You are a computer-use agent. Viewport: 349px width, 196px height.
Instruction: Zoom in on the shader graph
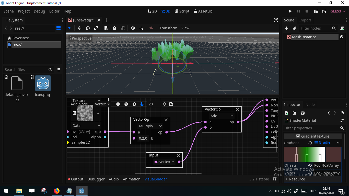135,104
